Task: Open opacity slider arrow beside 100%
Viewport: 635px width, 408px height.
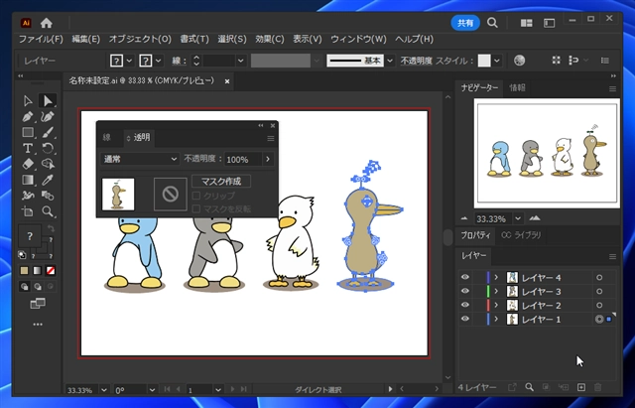Action: [x=268, y=159]
